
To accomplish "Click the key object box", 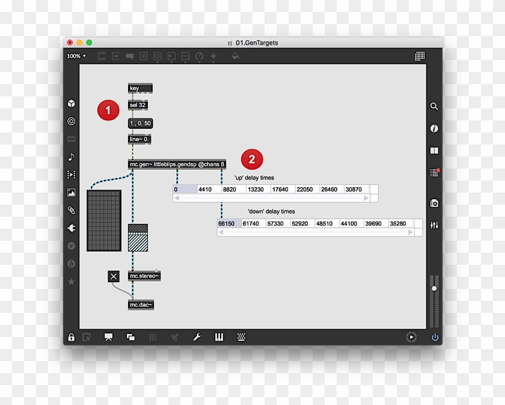I will [141, 88].
